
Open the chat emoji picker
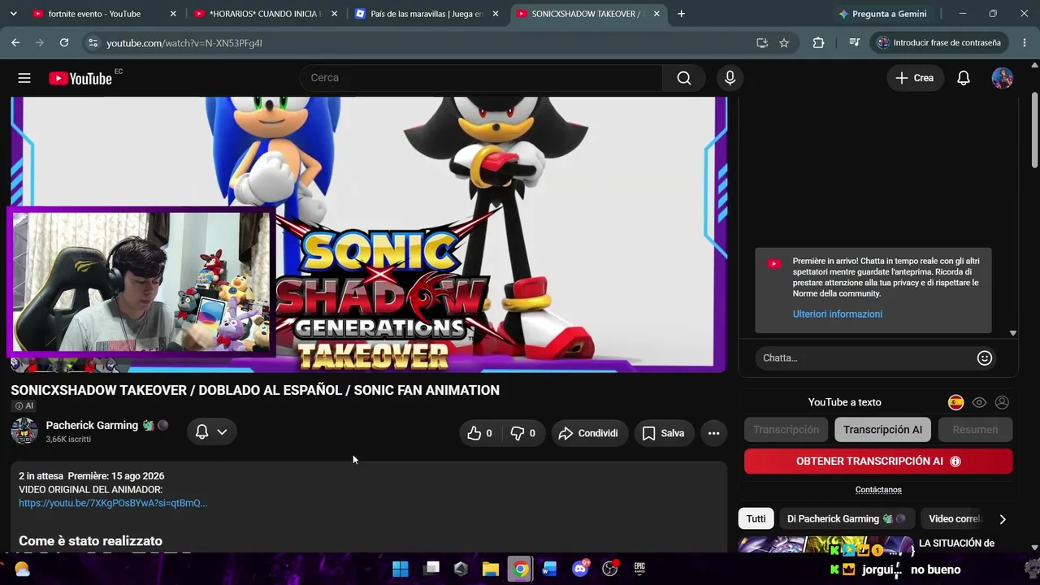click(x=985, y=357)
